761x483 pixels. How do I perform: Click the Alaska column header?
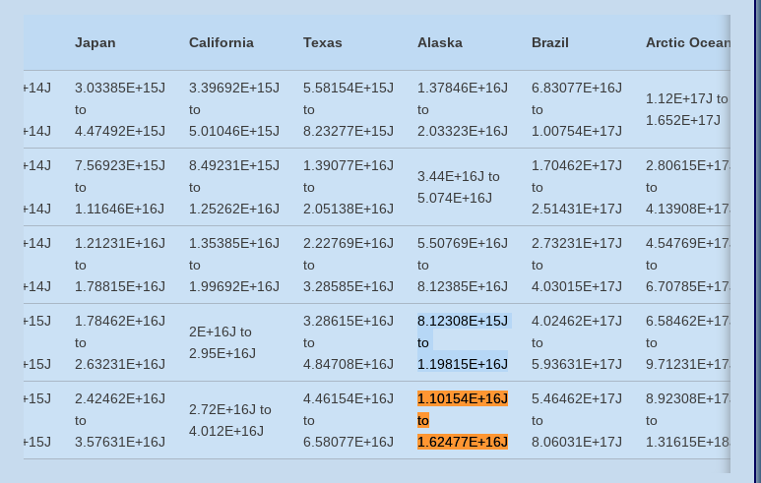440,42
